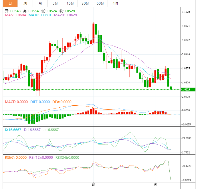Screen dimensions: 198x191
Task: Open the 60分 timeframe tab
Action: coord(100,3)
